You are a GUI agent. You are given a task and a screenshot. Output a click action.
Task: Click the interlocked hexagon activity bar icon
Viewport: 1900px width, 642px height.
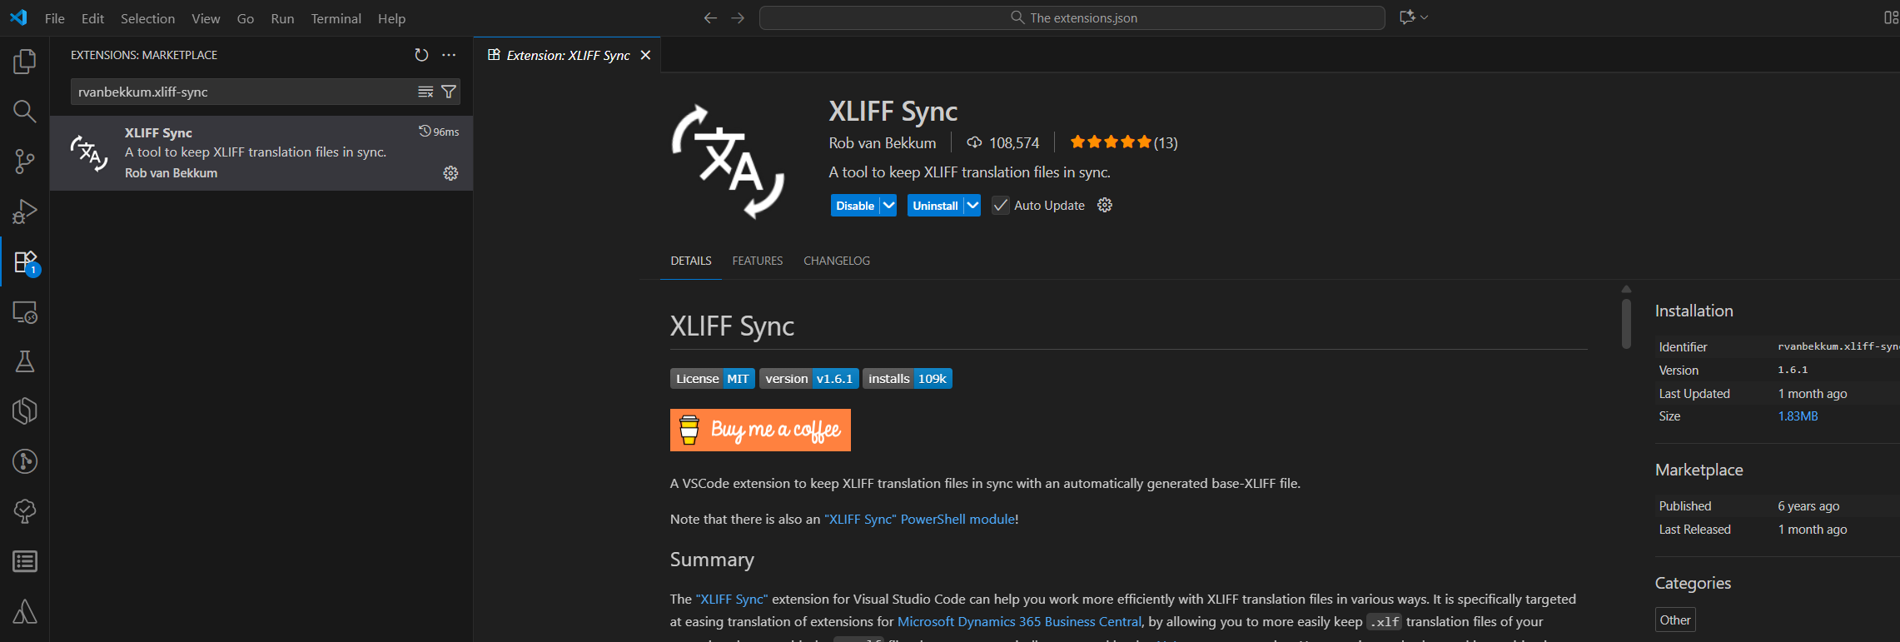(x=25, y=411)
